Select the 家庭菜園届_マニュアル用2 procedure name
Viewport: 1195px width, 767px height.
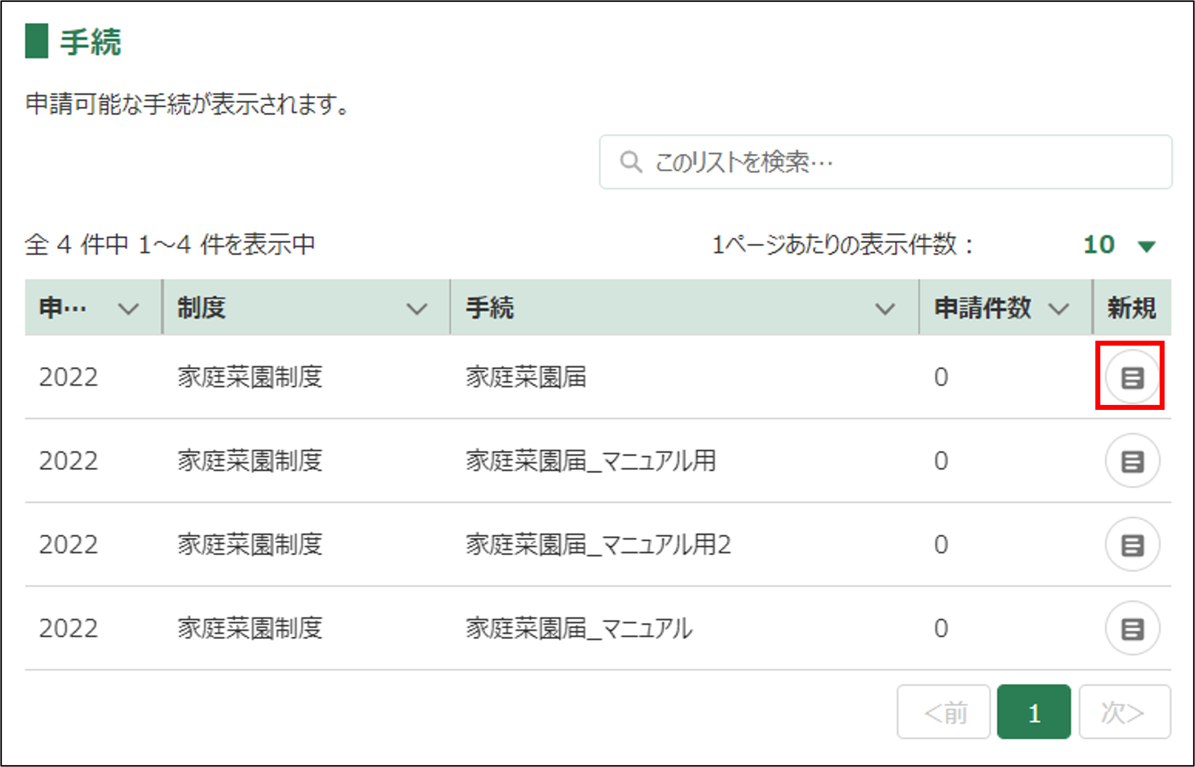tap(598, 544)
